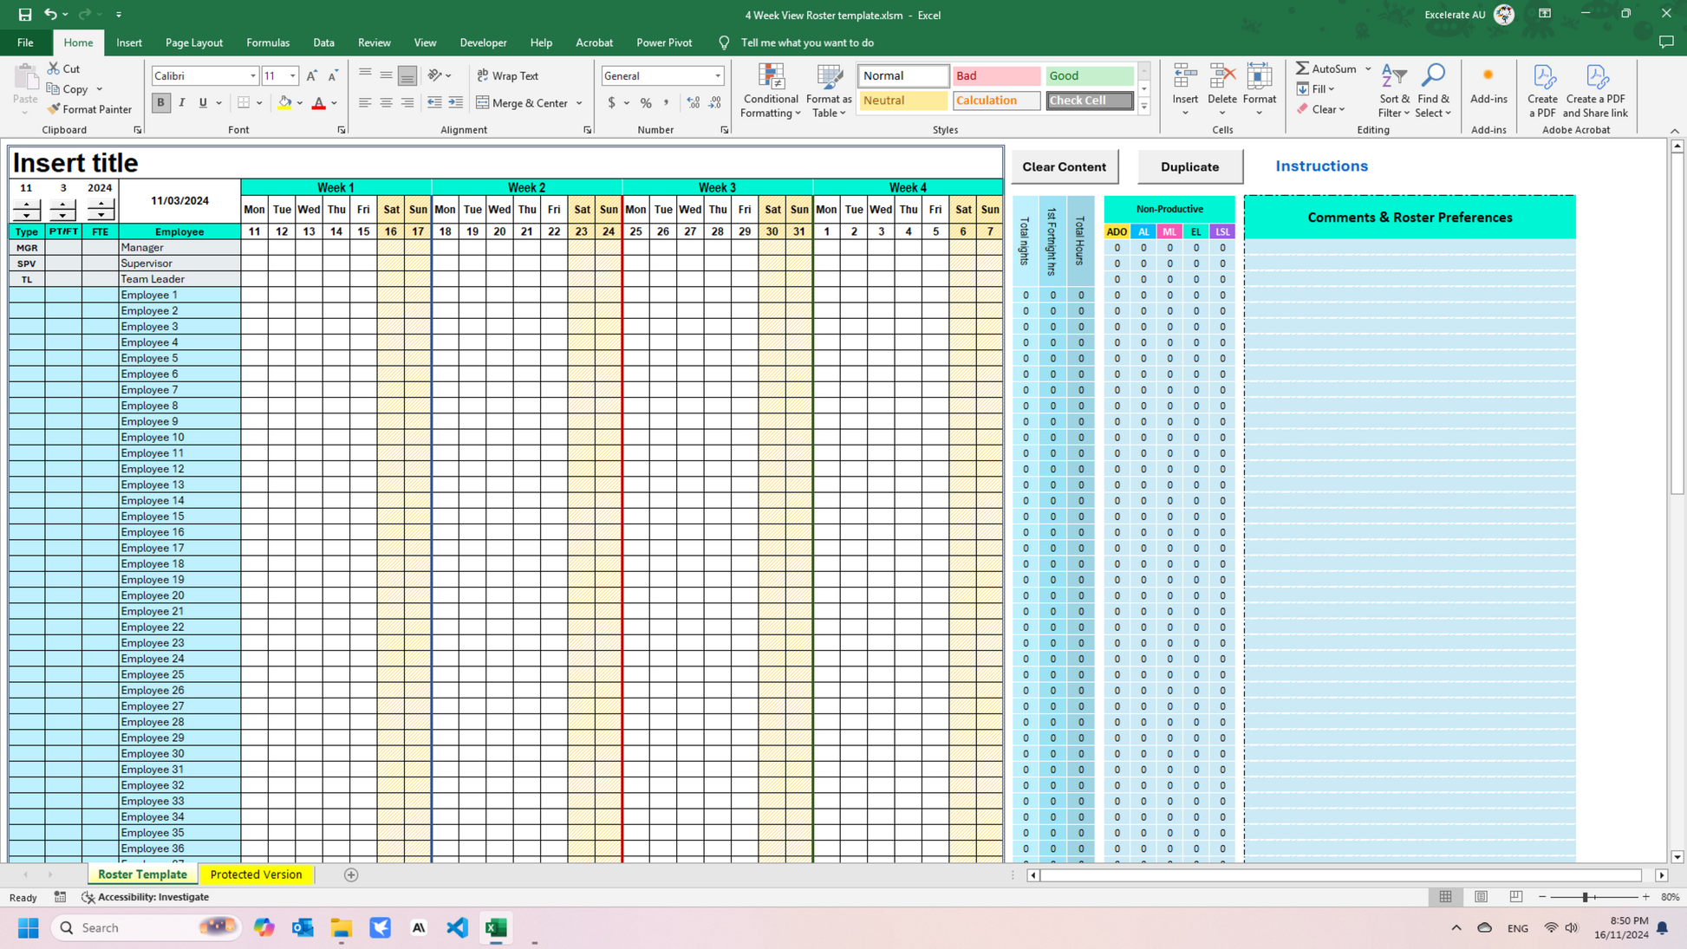Open the font name dropdown
Viewport: 1687px width, 949px height.
(x=252, y=76)
